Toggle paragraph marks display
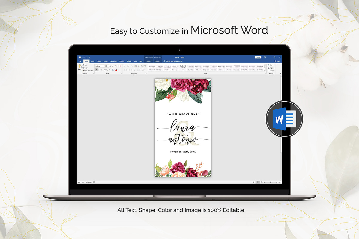This screenshot has width=359, height=239. [x=145, y=66]
